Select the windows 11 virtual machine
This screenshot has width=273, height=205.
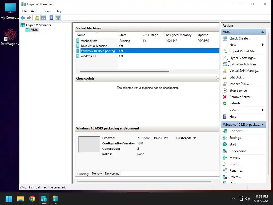tap(88, 56)
